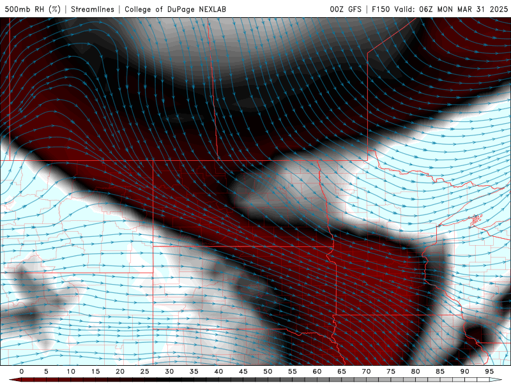Click the "Valid: 06Z MON MAR 31 2025" text
Screen dimensions: 511x383
[x=451, y=9]
